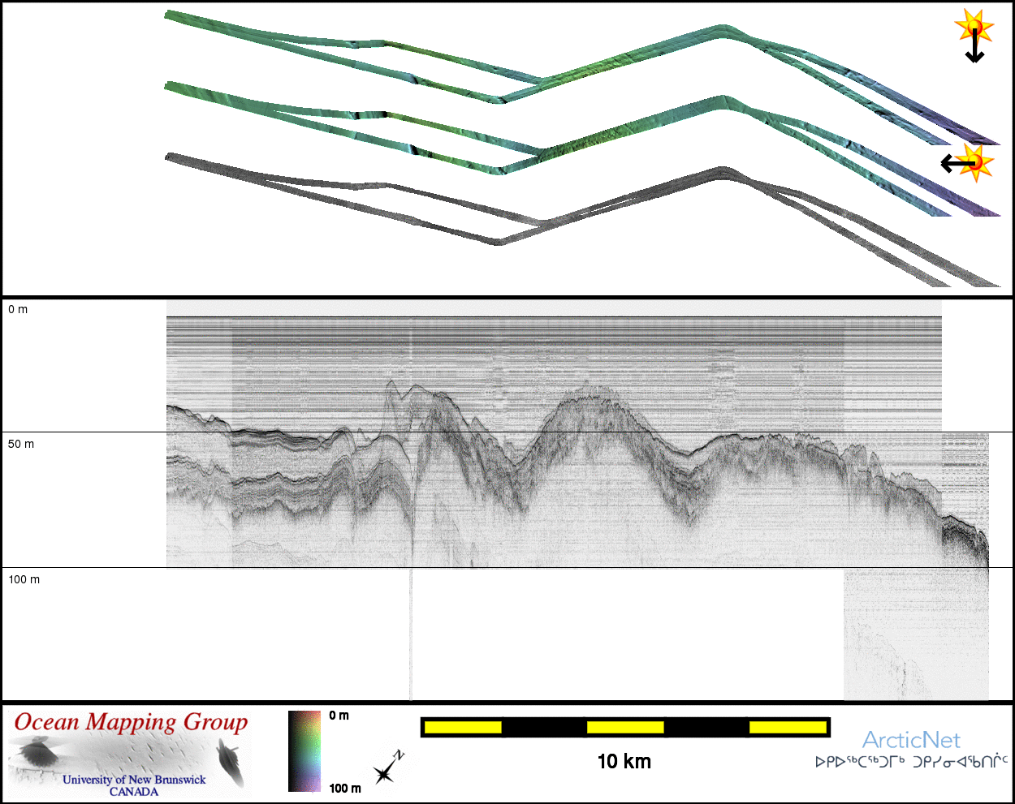The width and height of the screenshot is (1015, 804).
Task: Click the last yellow scale bar segment
Action: [787, 728]
